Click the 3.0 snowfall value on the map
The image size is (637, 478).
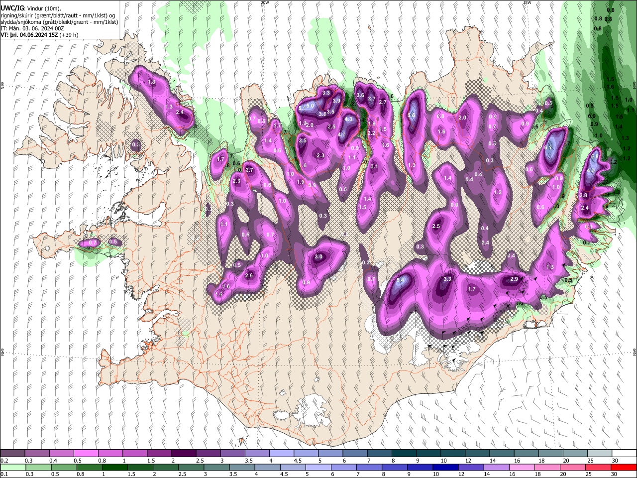pos(318,257)
